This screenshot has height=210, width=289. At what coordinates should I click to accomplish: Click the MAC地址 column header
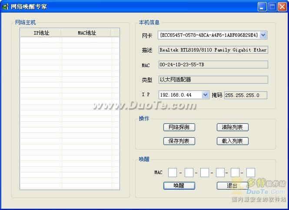coord(86,33)
